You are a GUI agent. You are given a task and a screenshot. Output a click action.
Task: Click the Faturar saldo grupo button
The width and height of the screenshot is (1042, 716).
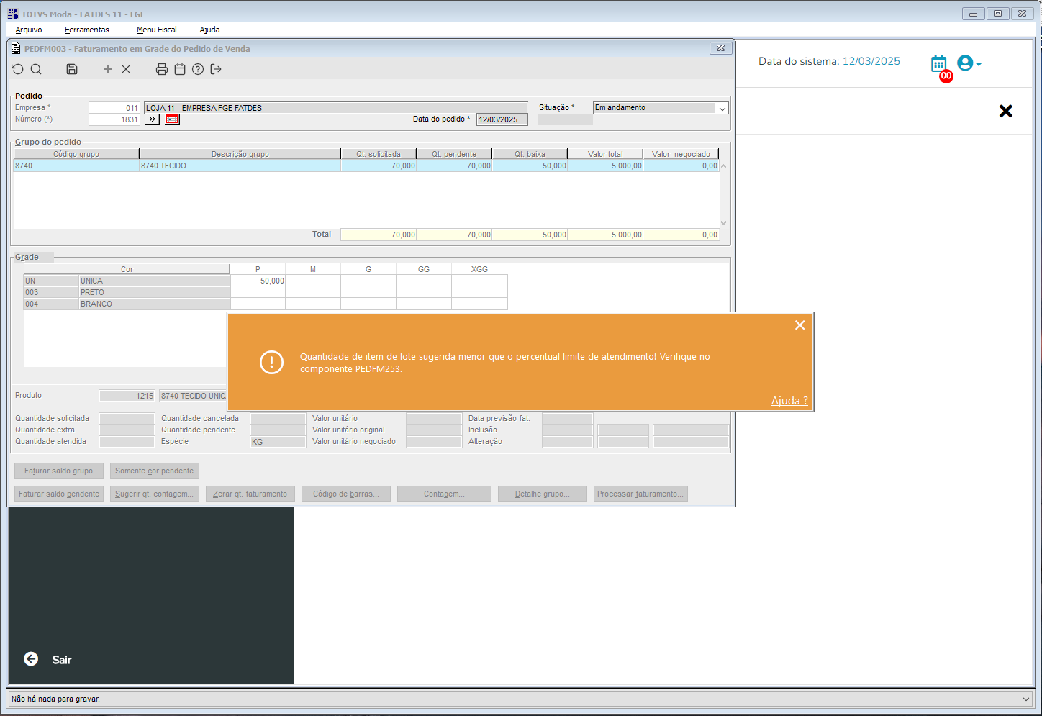(59, 471)
